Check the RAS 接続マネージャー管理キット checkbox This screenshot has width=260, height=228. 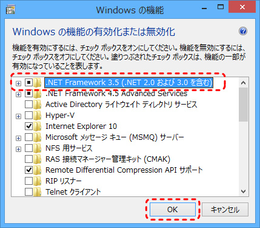(x=28, y=159)
